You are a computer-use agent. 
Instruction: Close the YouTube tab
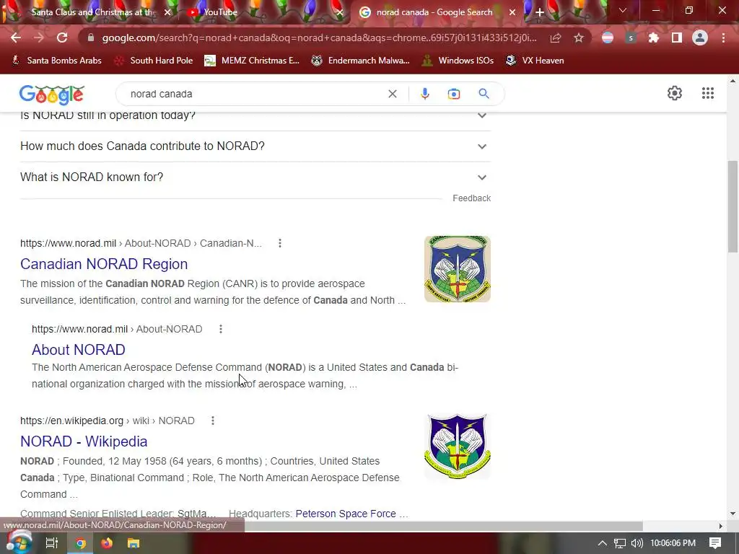[x=339, y=12]
